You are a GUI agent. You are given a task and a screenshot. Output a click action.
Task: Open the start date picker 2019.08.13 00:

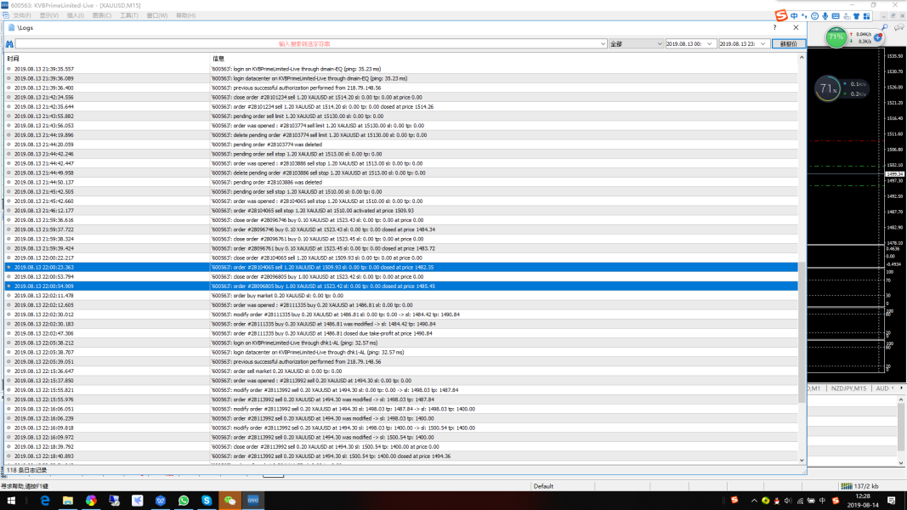689,43
